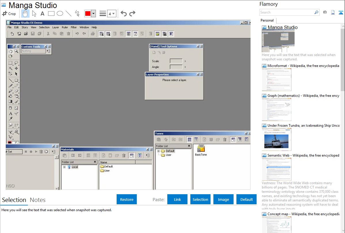Open the color picker dropdown arrow

pyautogui.click(x=93, y=14)
